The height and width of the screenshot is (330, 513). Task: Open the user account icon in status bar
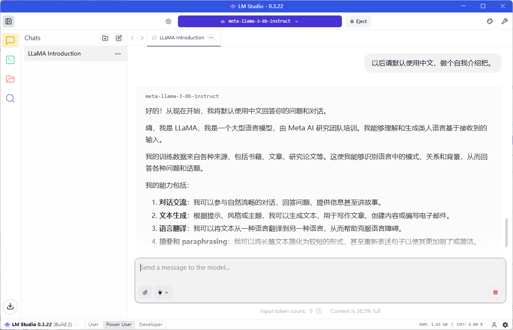(x=494, y=325)
